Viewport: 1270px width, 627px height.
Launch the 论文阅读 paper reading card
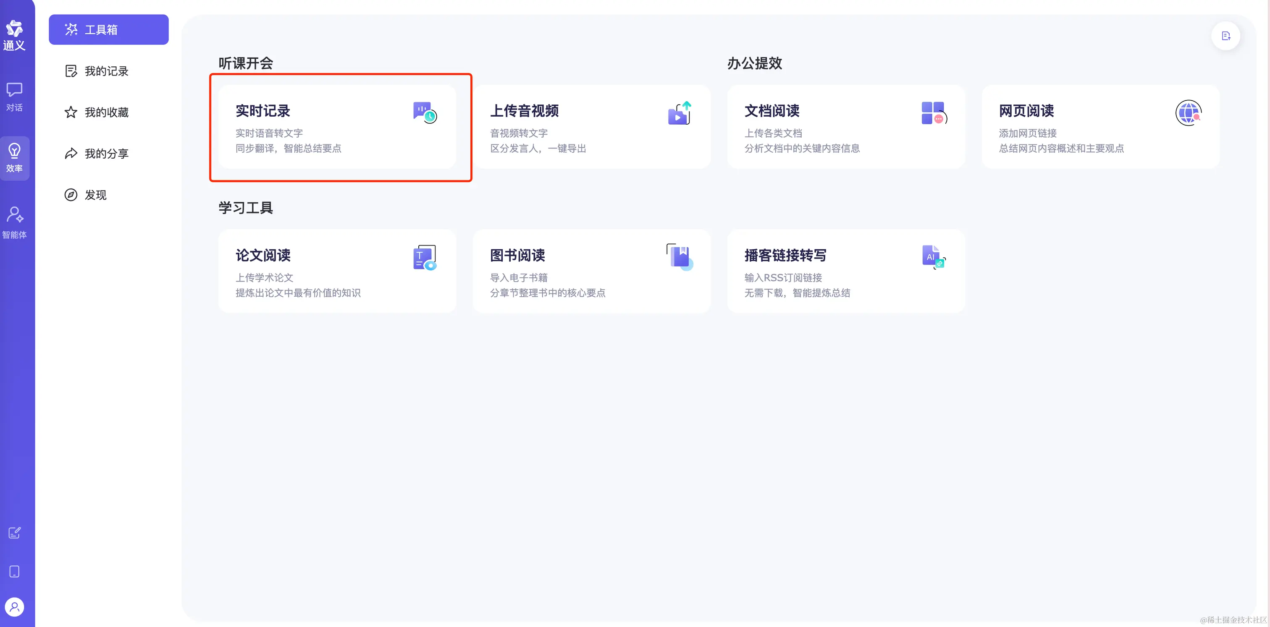[x=337, y=272]
